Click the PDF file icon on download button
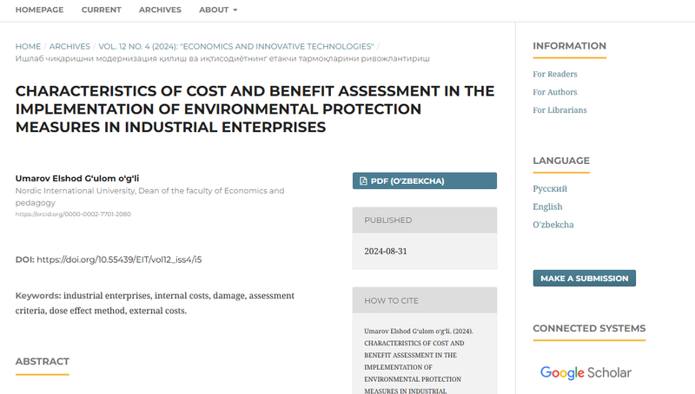The image size is (695, 394). [363, 181]
